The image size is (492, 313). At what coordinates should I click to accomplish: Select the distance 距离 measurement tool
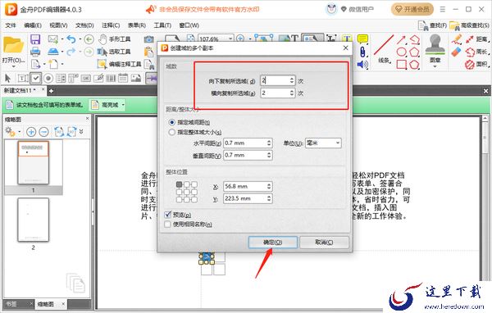(476, 39)
